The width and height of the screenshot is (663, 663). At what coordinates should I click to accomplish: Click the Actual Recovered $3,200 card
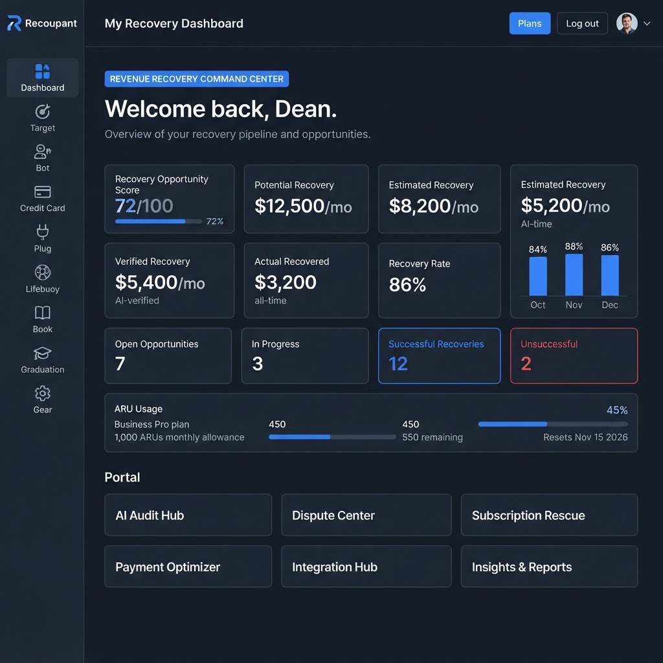click(x=306, y=280)
